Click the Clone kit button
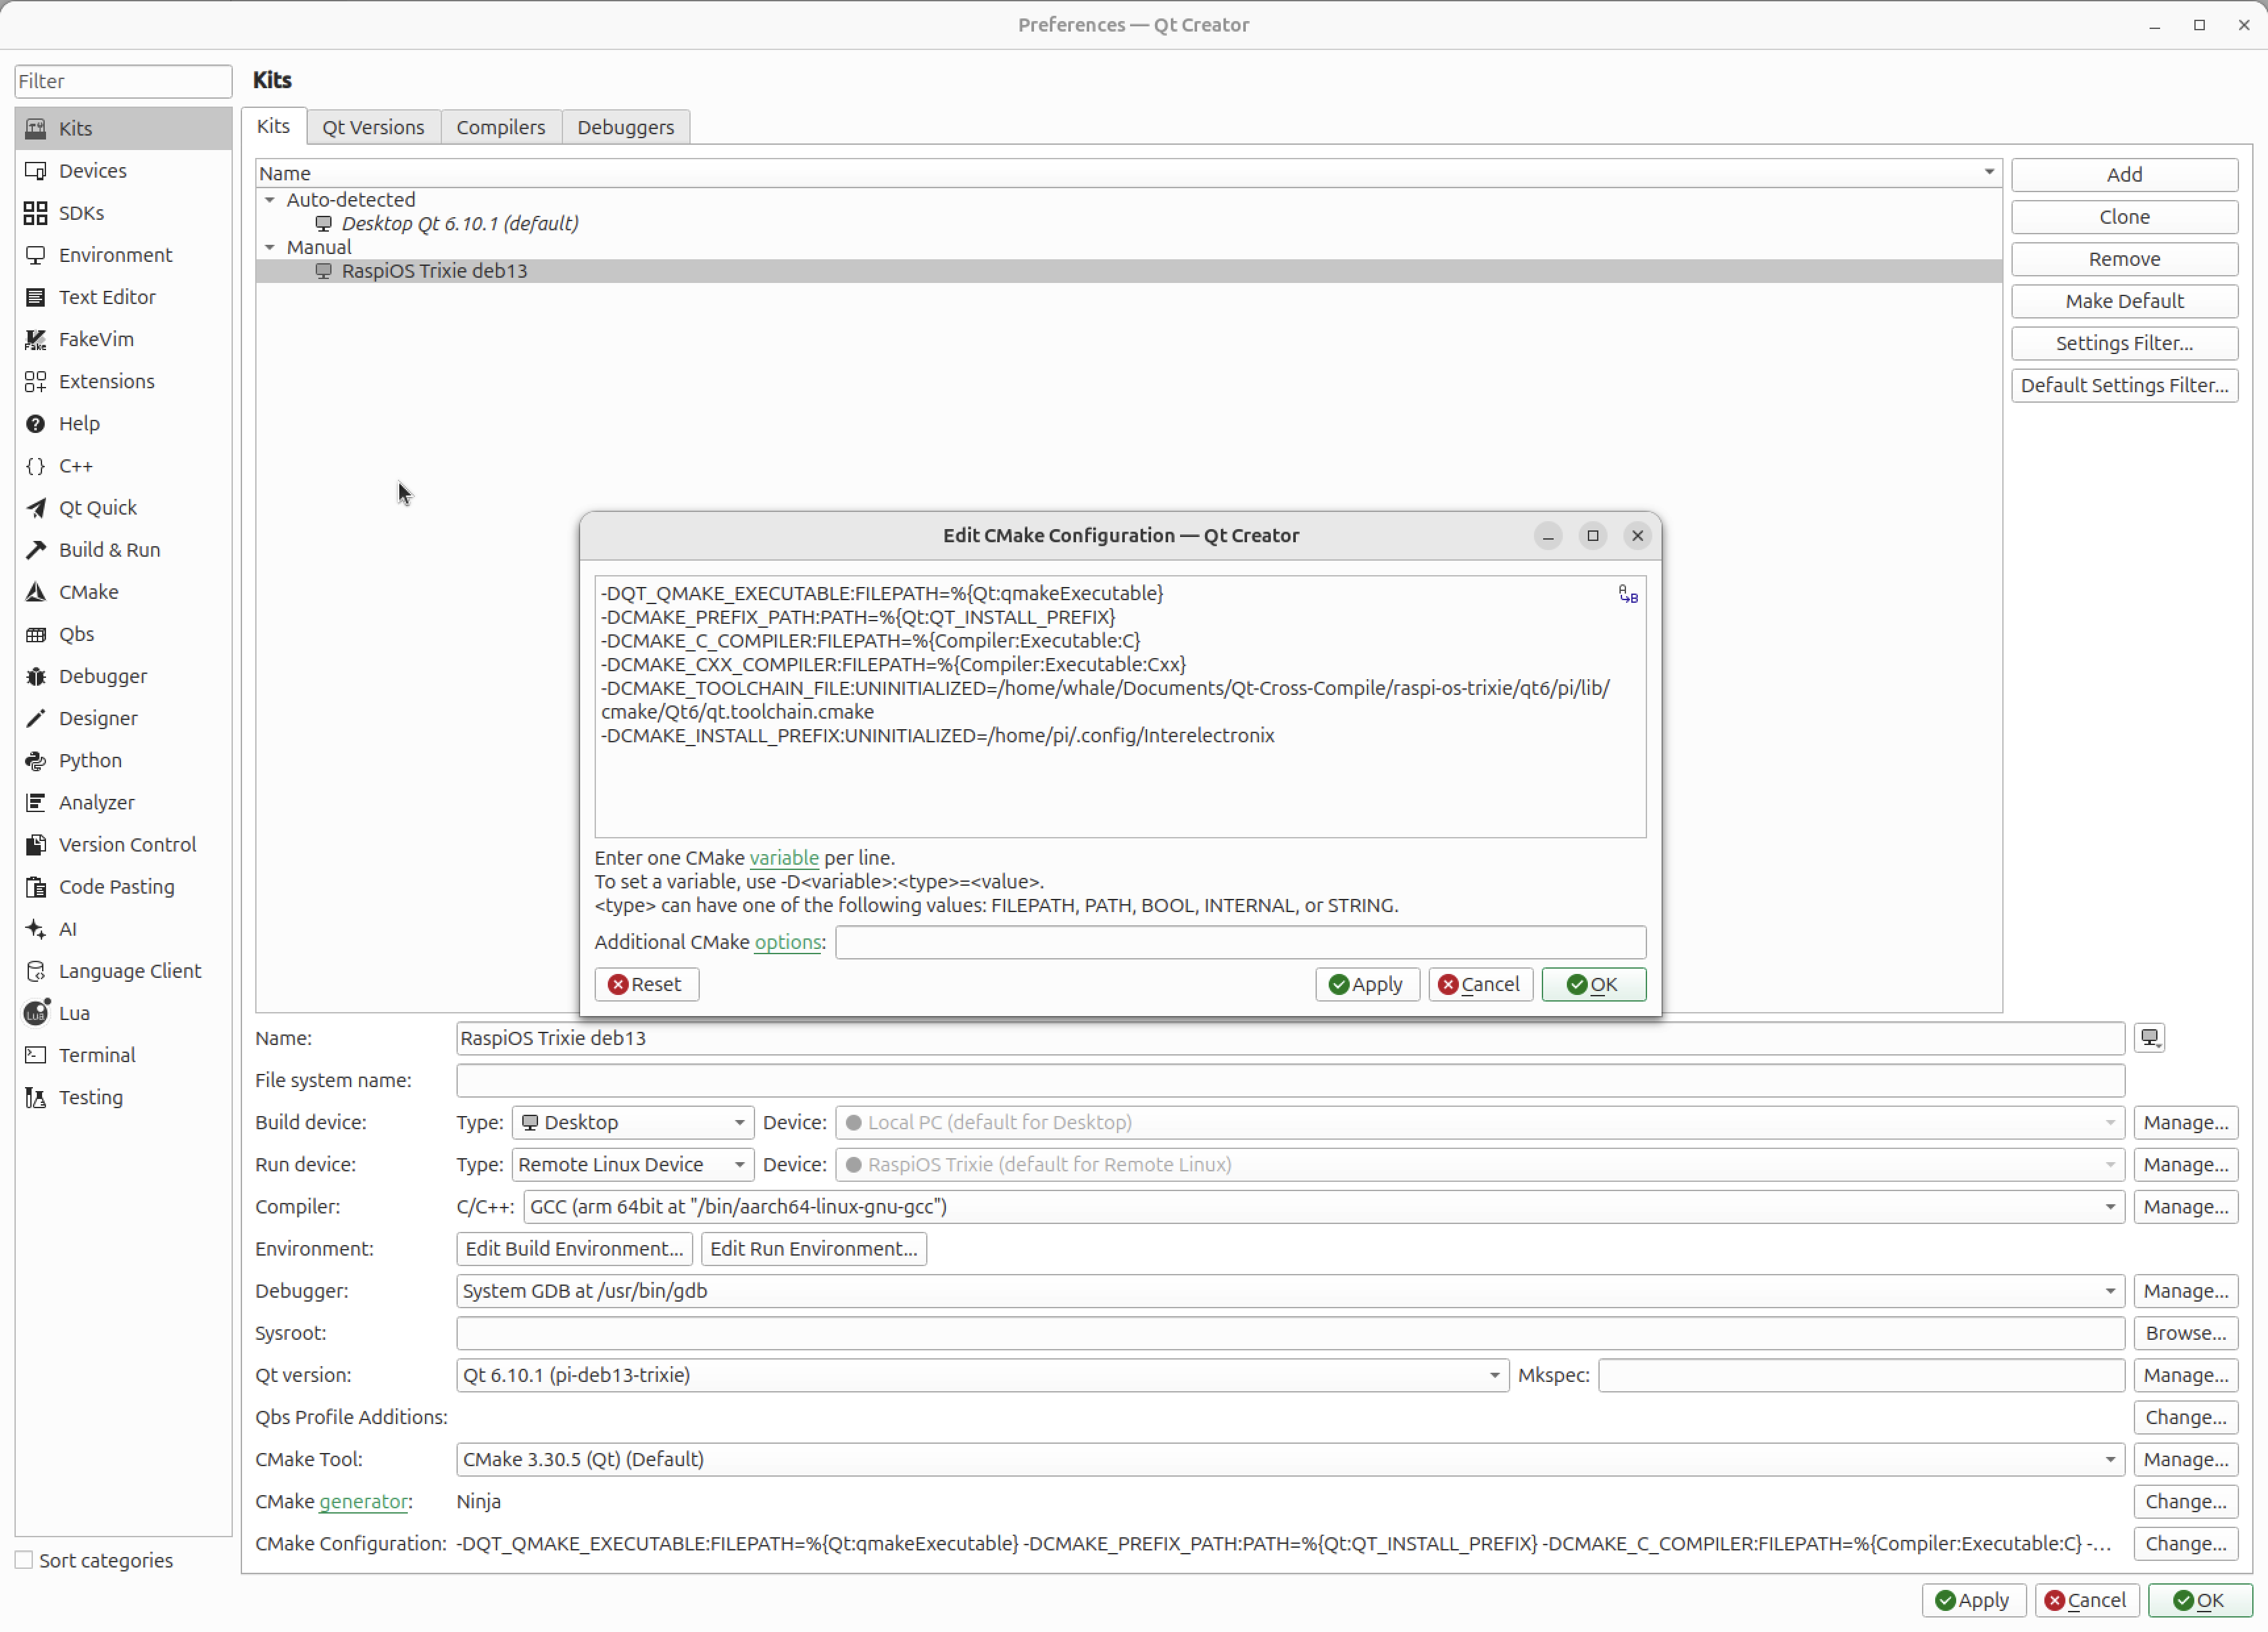Viewport: 2268px width, 1632px height. pyautogui.click(x=2124, y=216)
